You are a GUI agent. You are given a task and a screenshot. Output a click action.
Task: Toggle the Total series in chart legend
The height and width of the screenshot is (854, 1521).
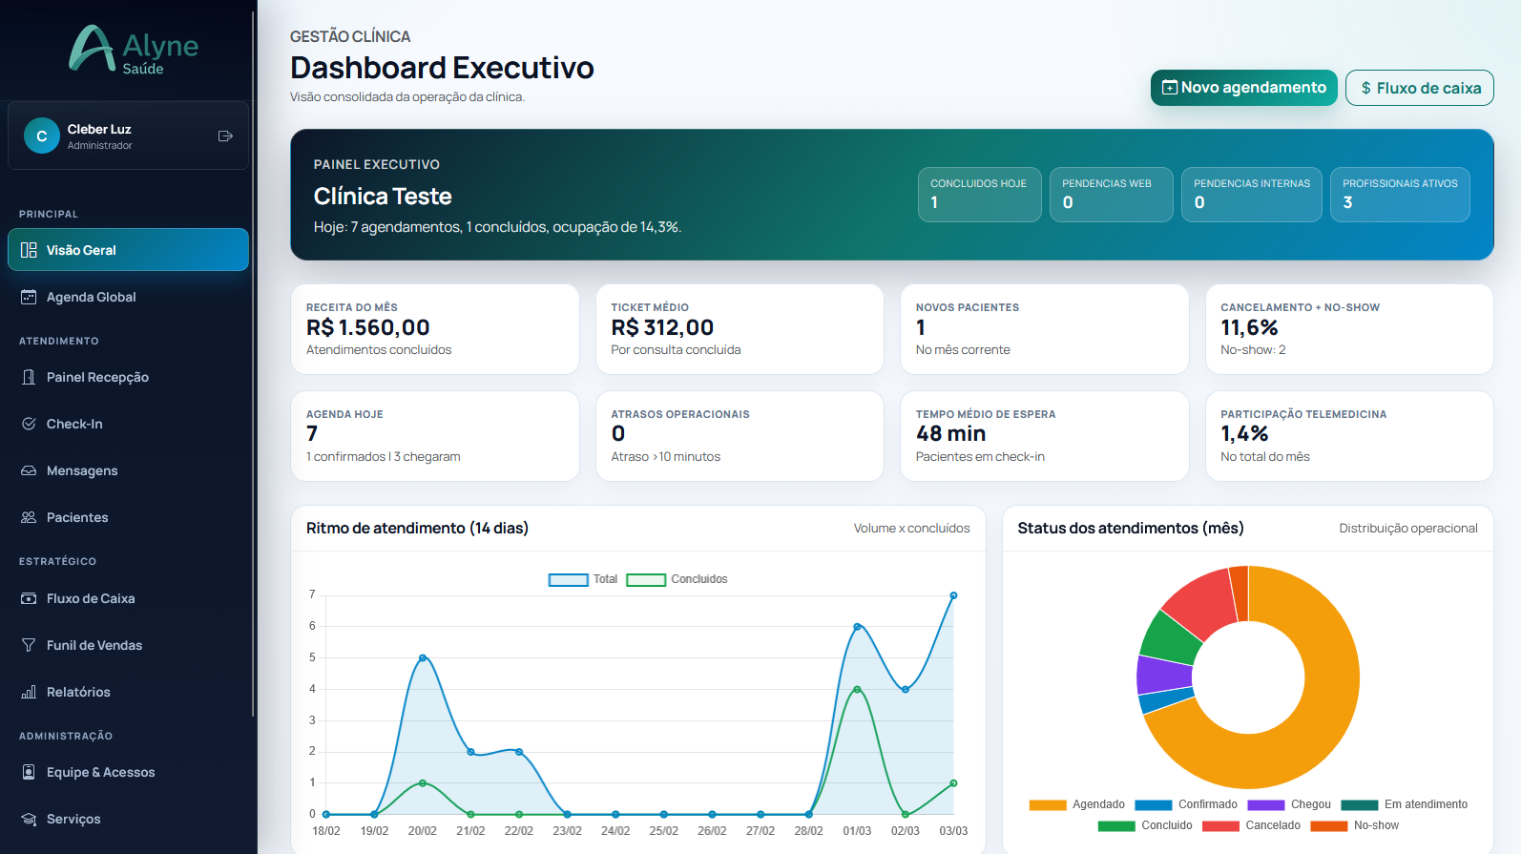(583, 579)
